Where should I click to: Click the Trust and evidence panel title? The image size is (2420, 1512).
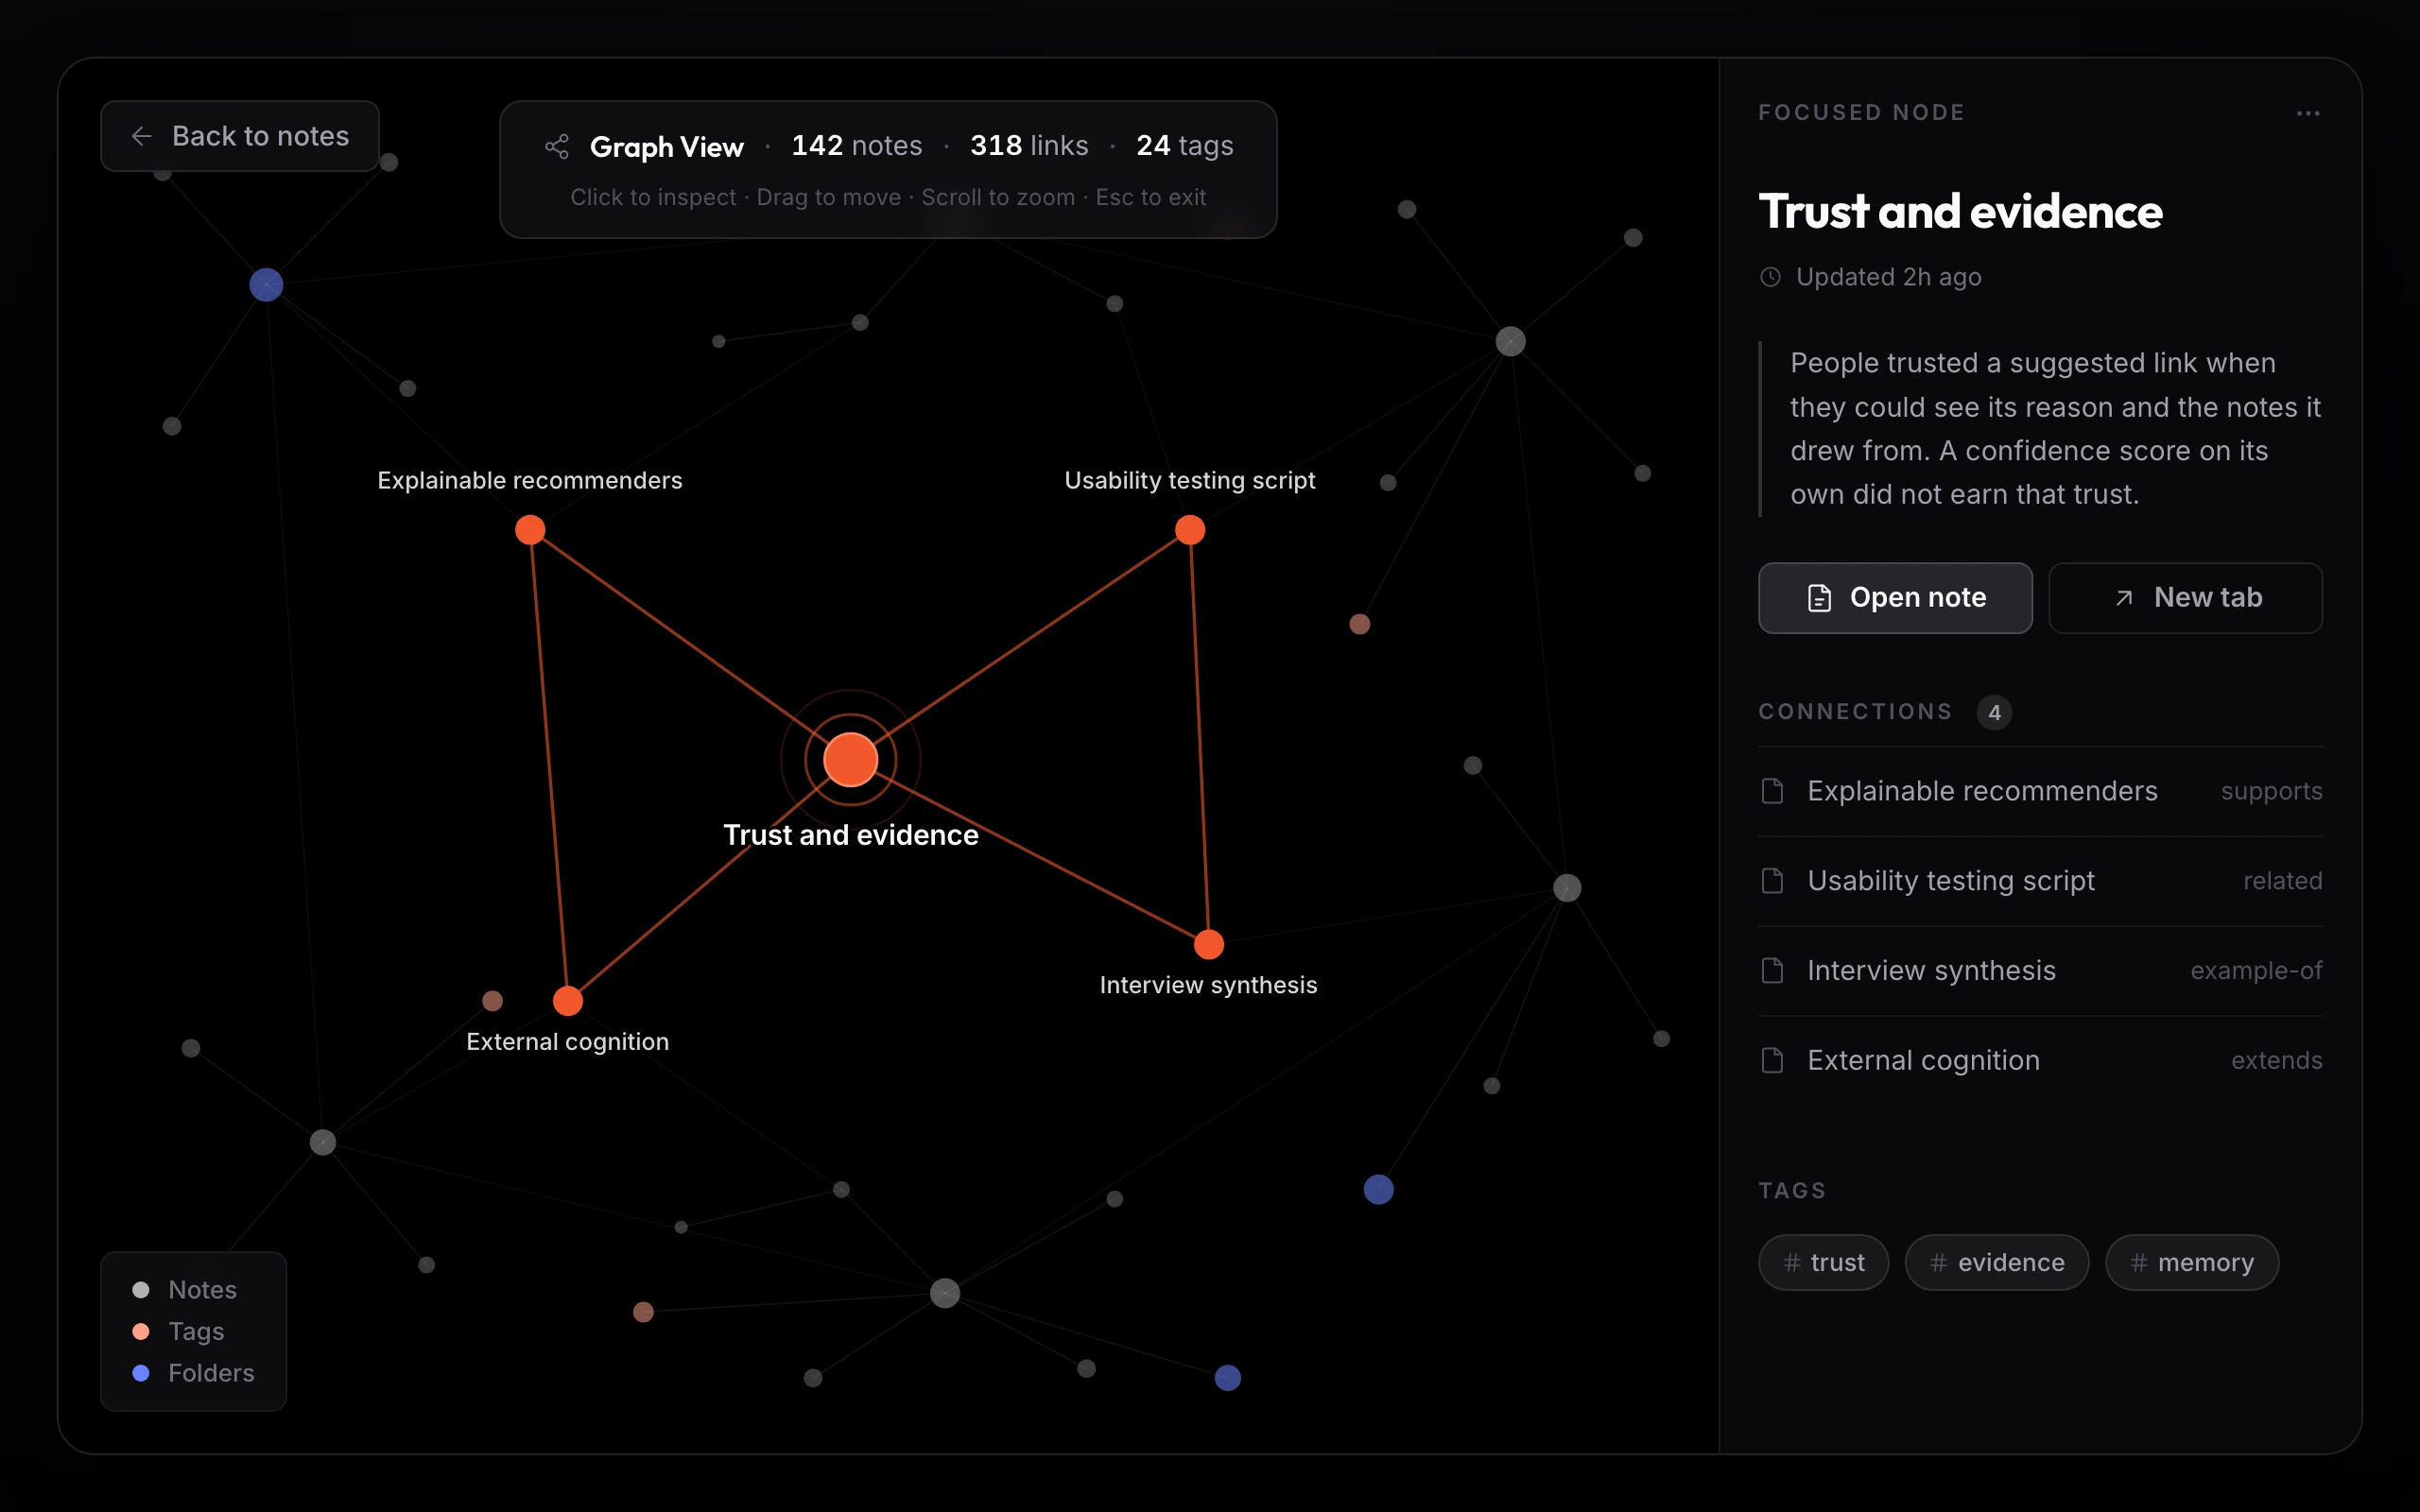pyautogui.click(x=1960, y=212)
